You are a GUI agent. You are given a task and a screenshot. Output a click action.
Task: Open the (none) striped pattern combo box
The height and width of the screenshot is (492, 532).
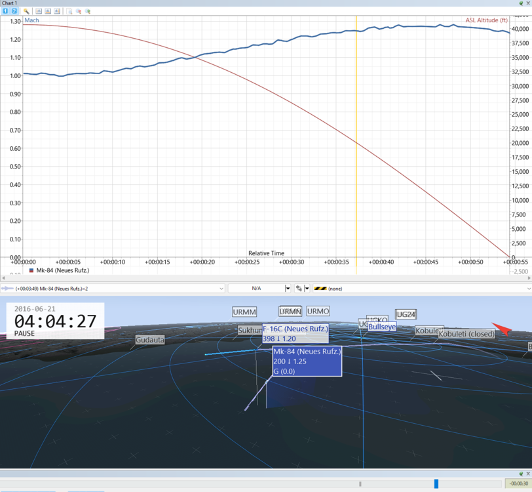[422, 289]
